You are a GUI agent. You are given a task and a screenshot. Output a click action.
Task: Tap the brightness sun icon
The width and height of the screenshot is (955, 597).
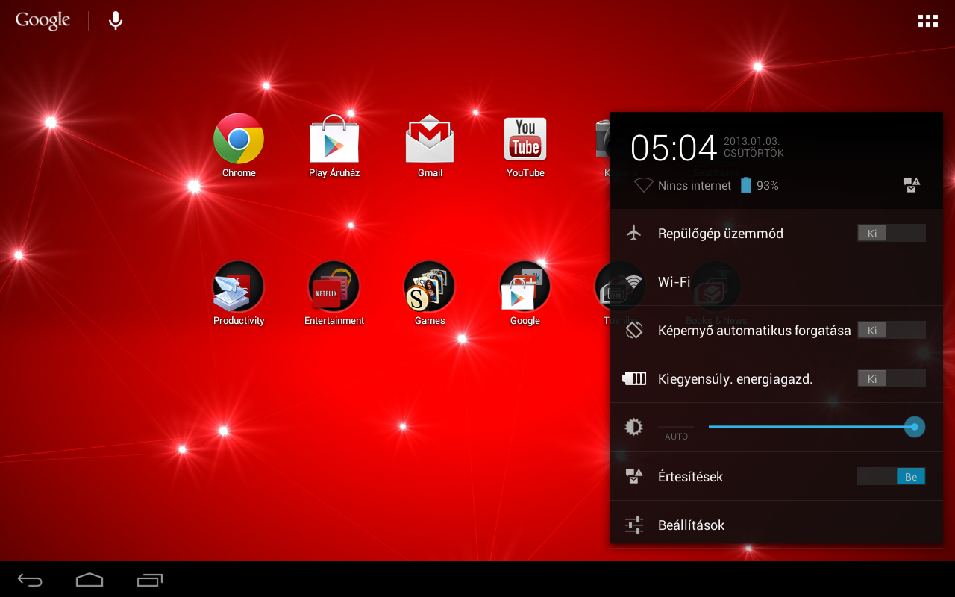point(633,427)
